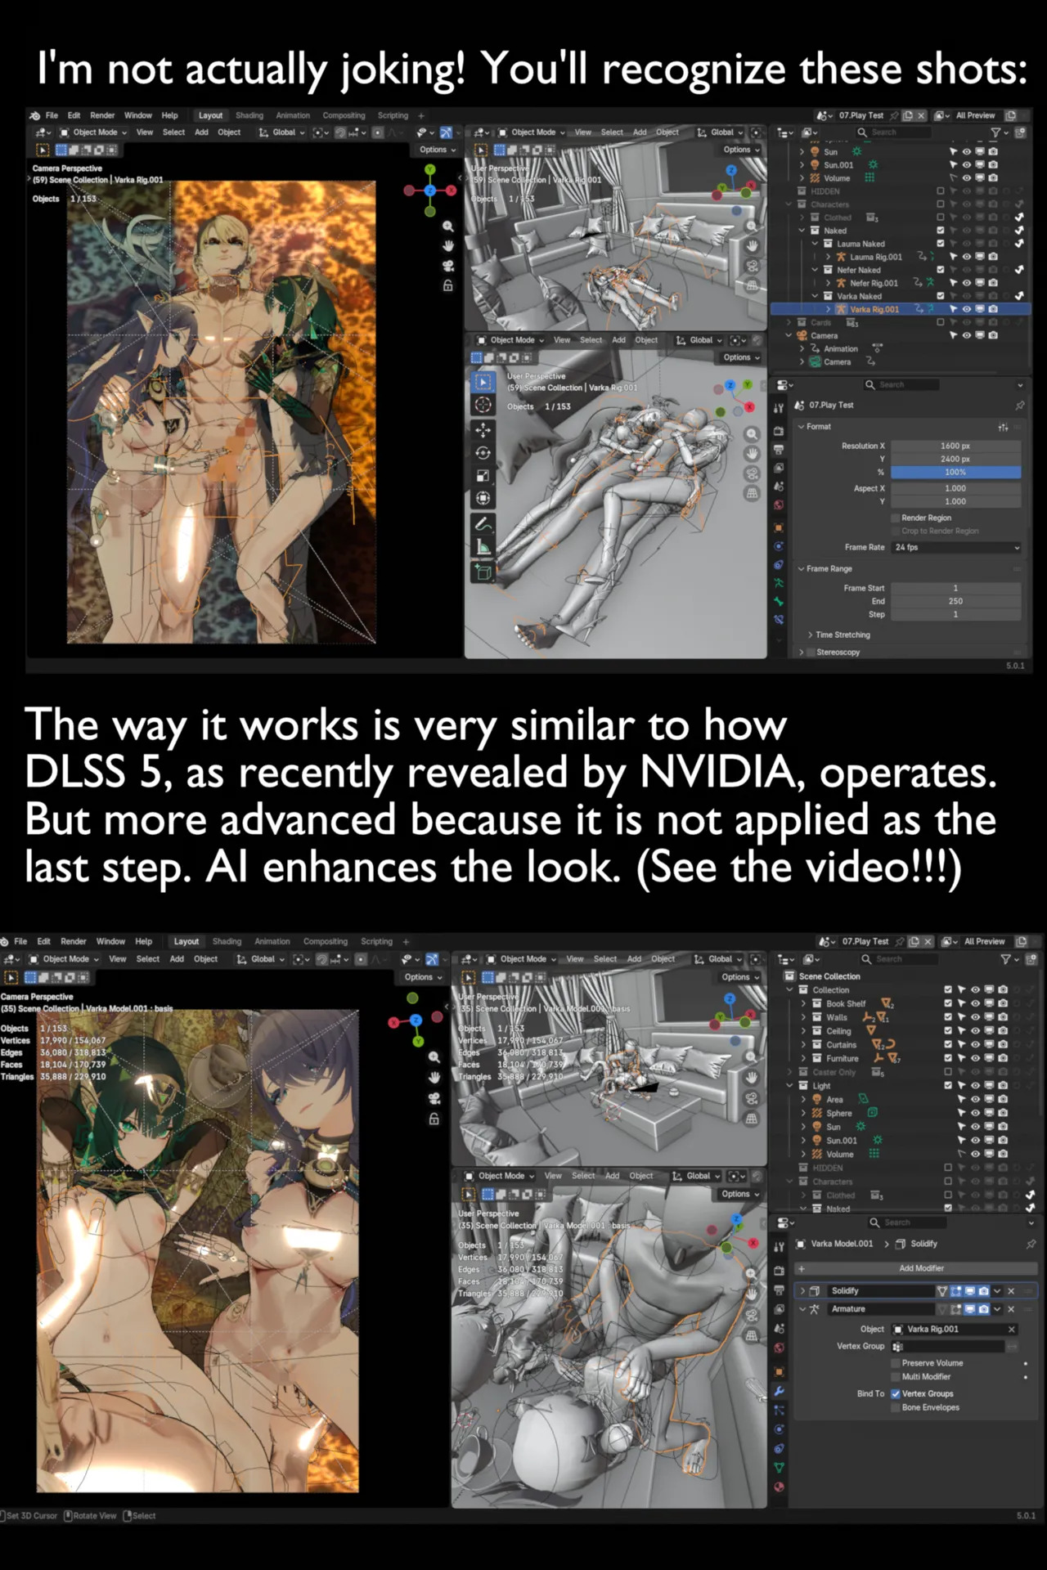Enable the Preserve Volume checkbox
1047x1570 pixels.
pos(896,1363)
